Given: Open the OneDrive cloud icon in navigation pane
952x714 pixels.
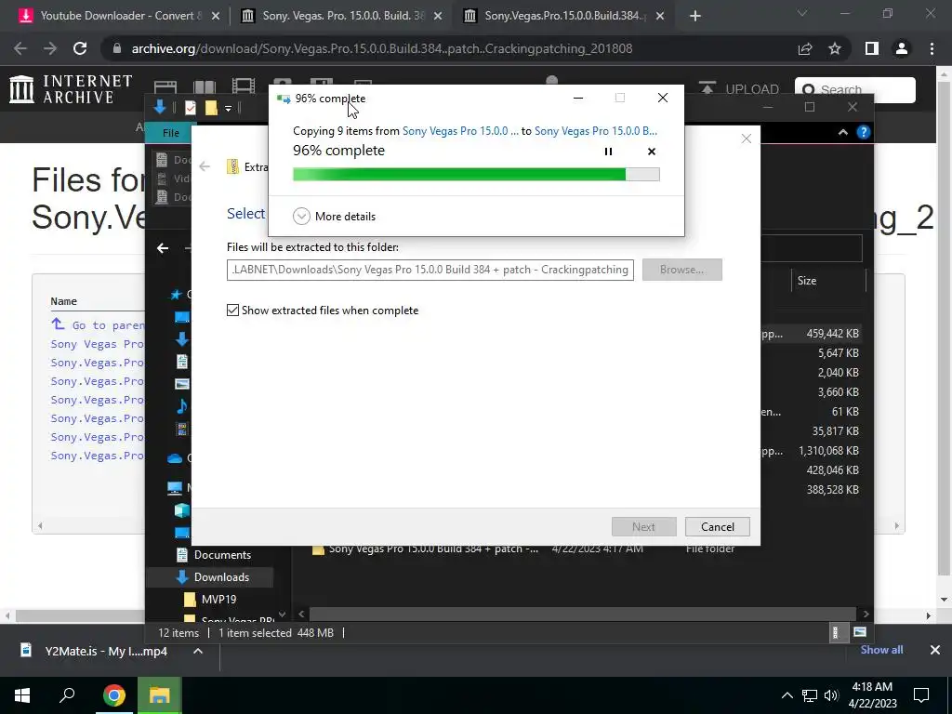Looking at the screenshot, I should tap(175, 458).
